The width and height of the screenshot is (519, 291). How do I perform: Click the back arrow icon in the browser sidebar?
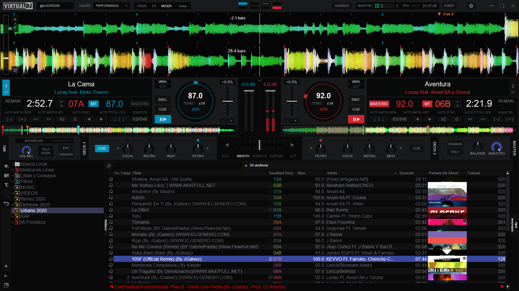pyautogui.click(x=6, y=203)
